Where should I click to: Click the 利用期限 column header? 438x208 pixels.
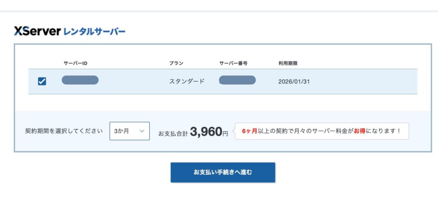(287, 63)
